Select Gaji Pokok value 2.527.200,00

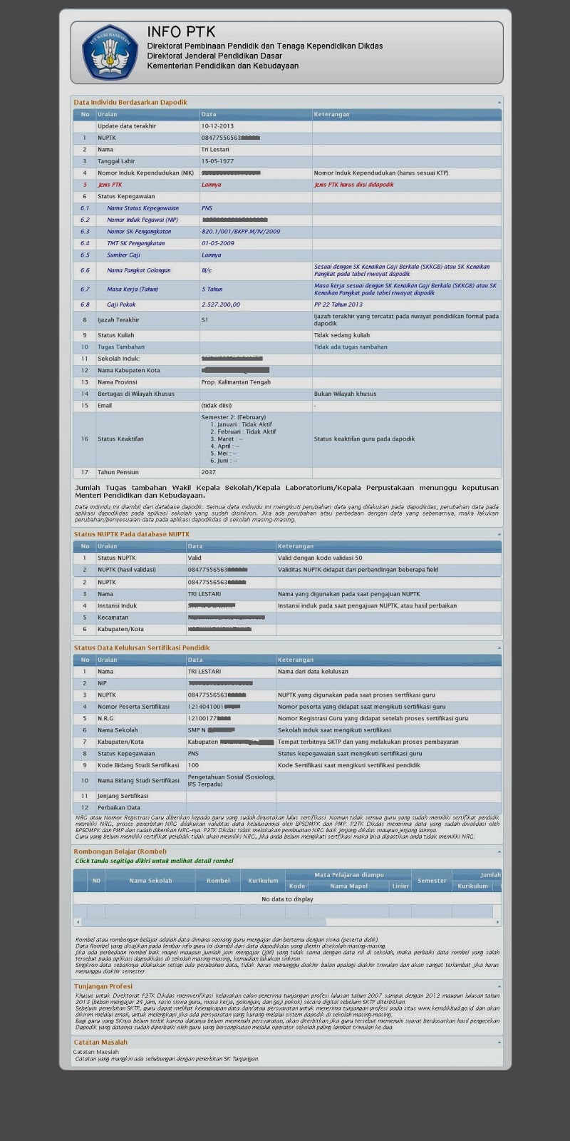220,305
